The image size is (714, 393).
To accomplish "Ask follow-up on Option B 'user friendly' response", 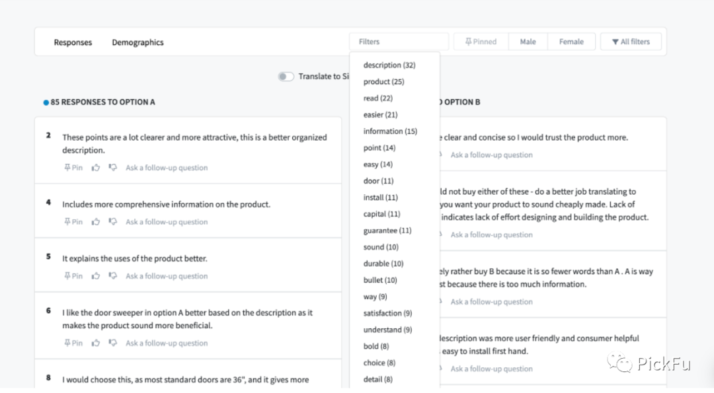I will tap(491, 369).
